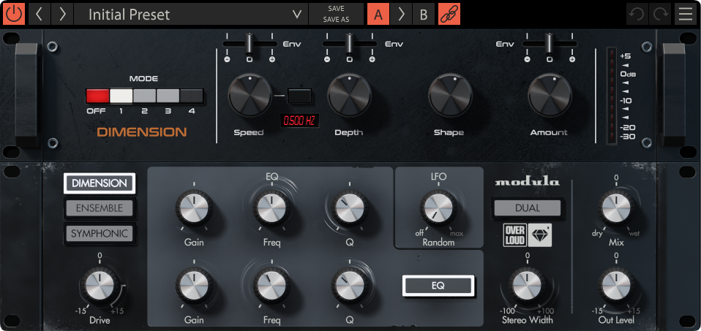This screenshot has width=701, height=331.
Task: Select the DIMENSION effect tab
Action: (100, 183)
